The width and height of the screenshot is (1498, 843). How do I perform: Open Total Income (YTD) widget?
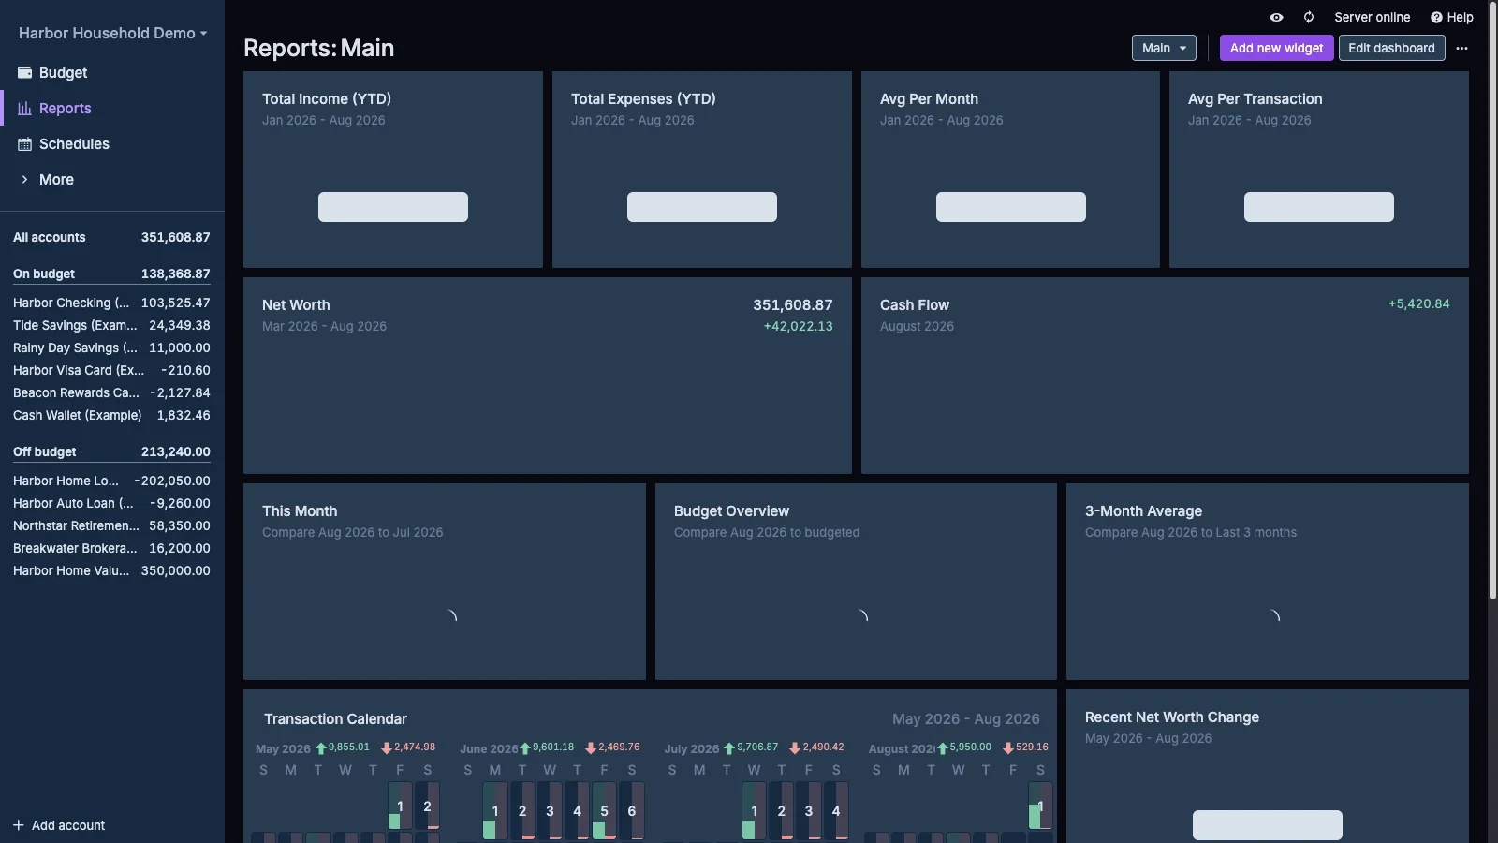click(x=393, y=170)
